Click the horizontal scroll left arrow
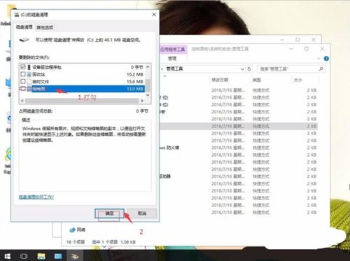 coord(22,101)
